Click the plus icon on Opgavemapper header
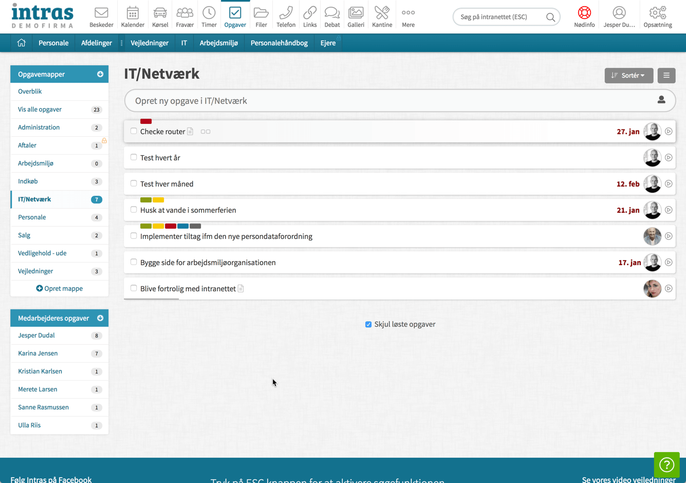The height and width of the screenshot is (483, 686). point(100,75)
